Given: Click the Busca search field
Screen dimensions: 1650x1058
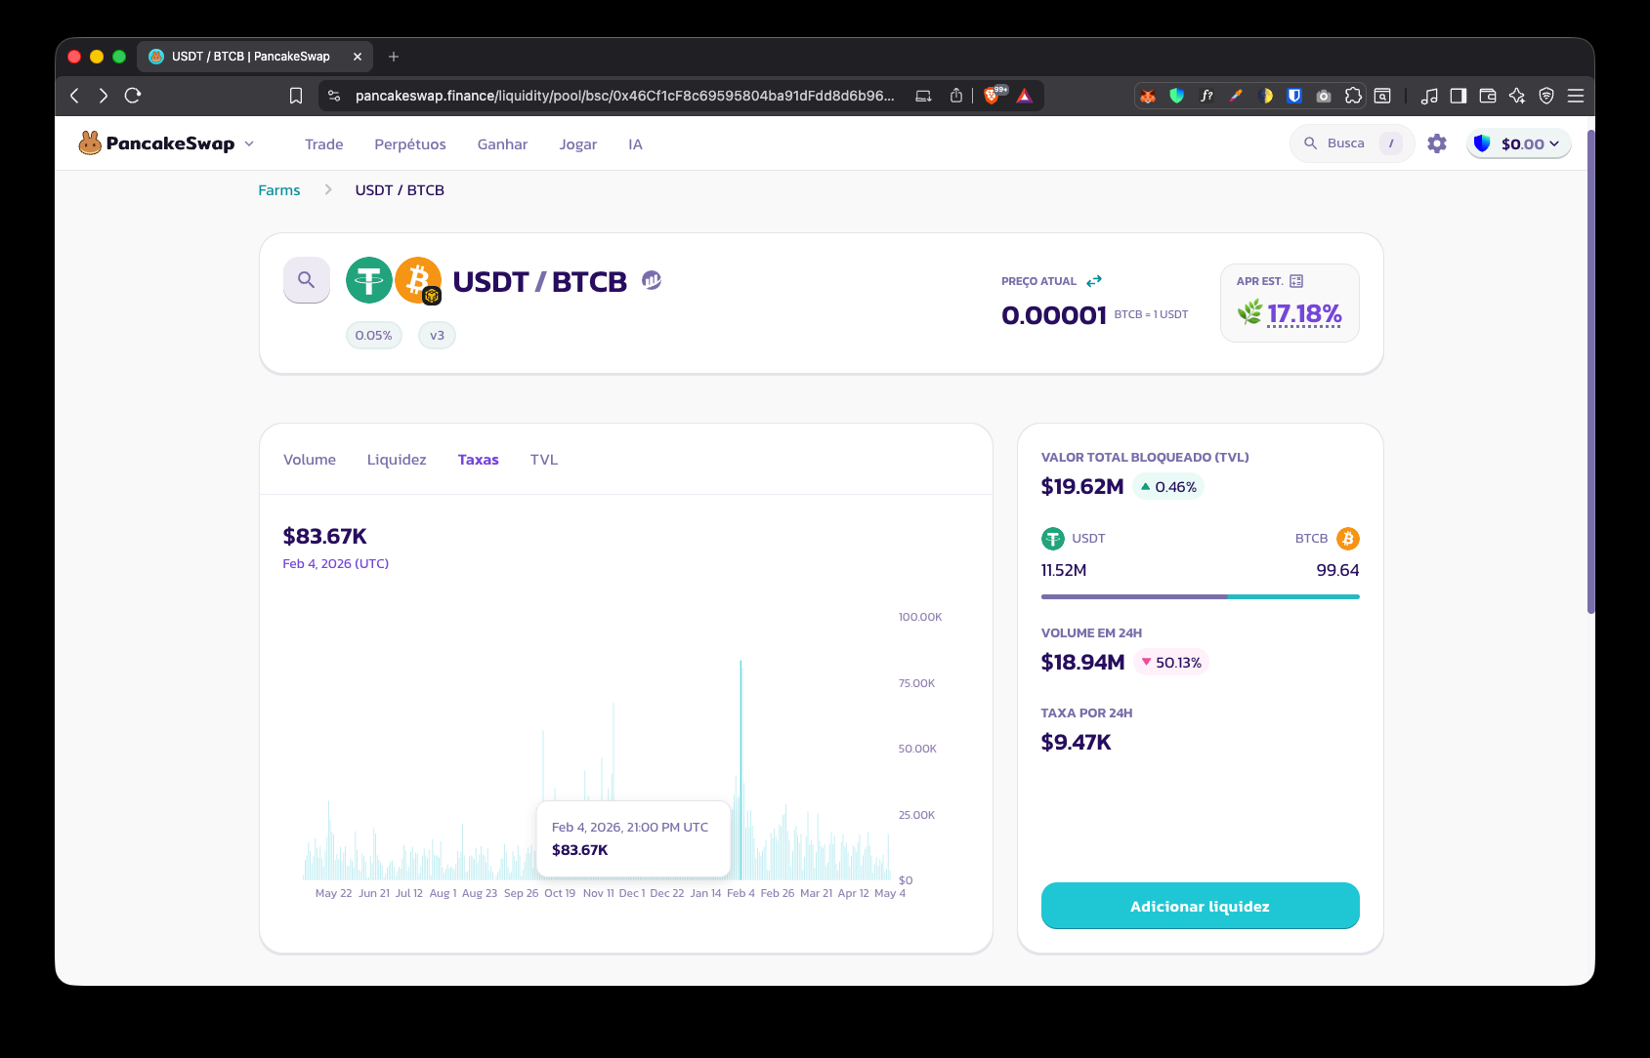Looking at the screenshot, I should pos(1352,143).
